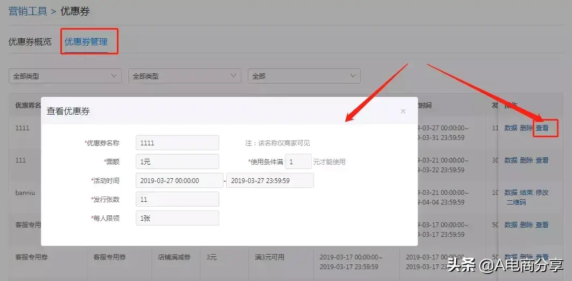Open the 营销工具 breadcrumb link
Screen dimensions: 572x281
(x=27, y=11)
